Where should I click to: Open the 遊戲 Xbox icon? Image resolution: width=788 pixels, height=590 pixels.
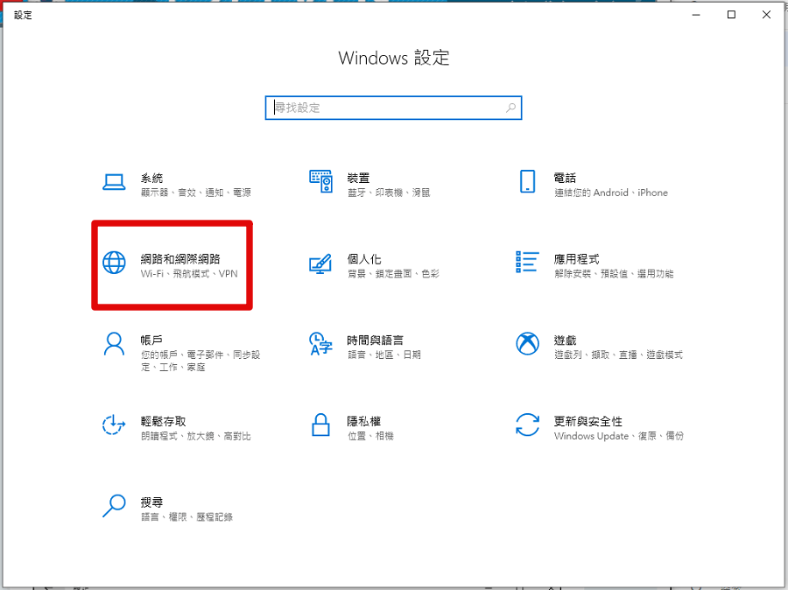(x=527, y=344)
